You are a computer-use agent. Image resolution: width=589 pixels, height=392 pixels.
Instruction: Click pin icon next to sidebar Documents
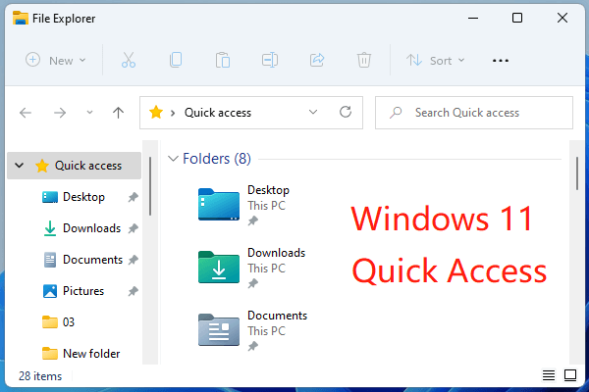pyautogui.click(x=133, y=260)
